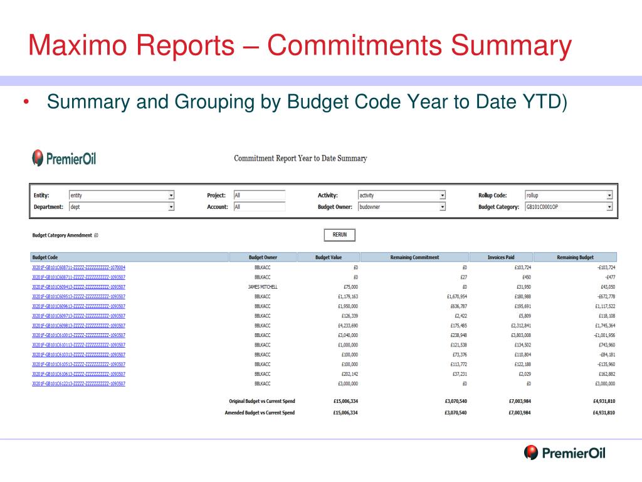This screenshot has width=642, height=482.
Task: Click the Account input field
Action: (260, 207)
